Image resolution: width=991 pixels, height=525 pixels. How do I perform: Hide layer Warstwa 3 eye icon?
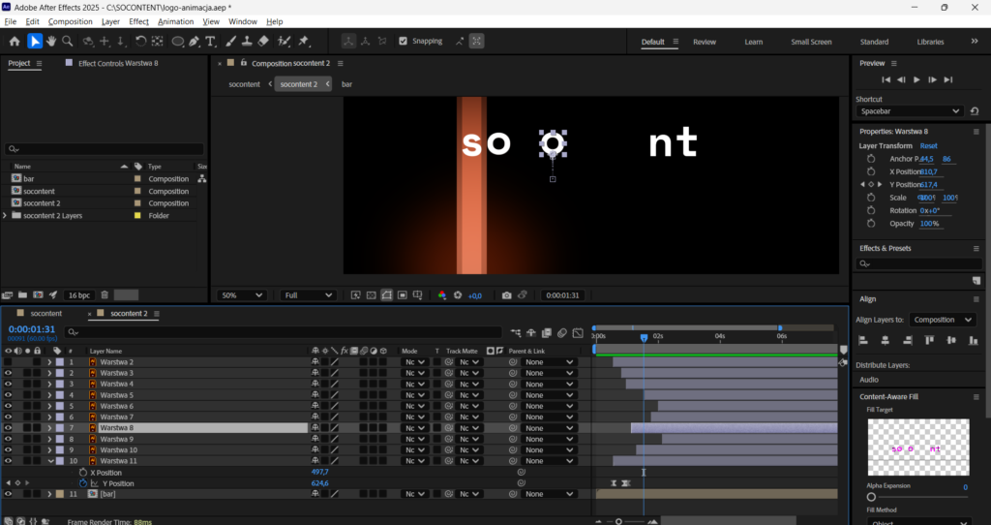(8, 373)
